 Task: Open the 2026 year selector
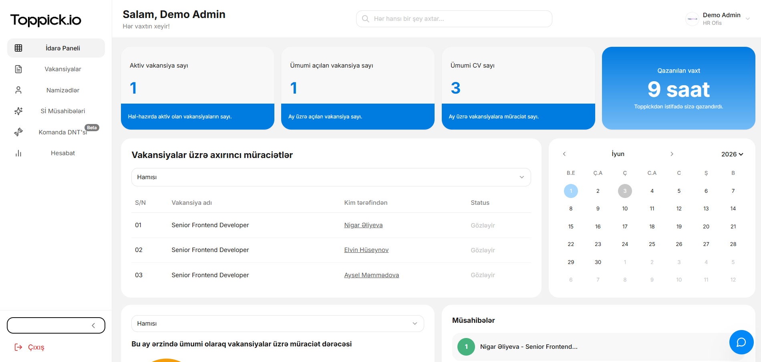pos(732,154)
